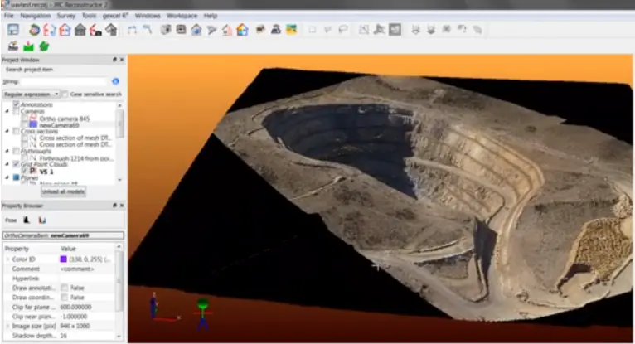Screen dimensions: 635x344
Task: Click the dark people figures toolbar icon
Action: [x=276, y=29]
